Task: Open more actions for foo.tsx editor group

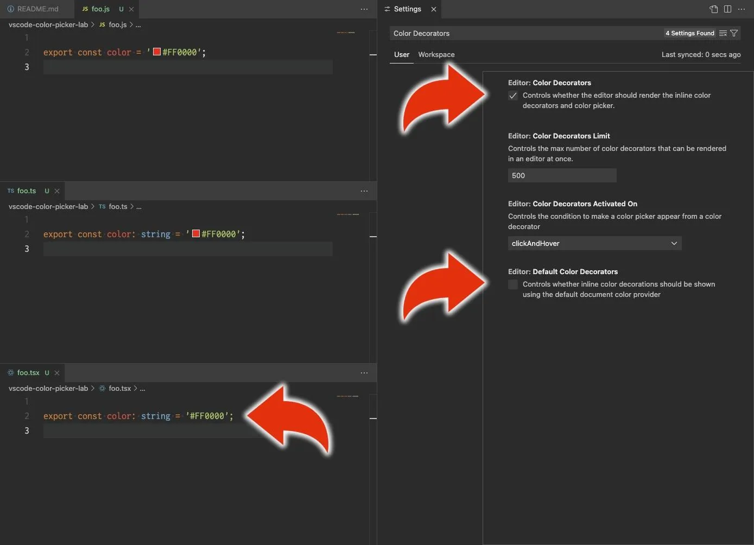Action: tap(364, 373)
